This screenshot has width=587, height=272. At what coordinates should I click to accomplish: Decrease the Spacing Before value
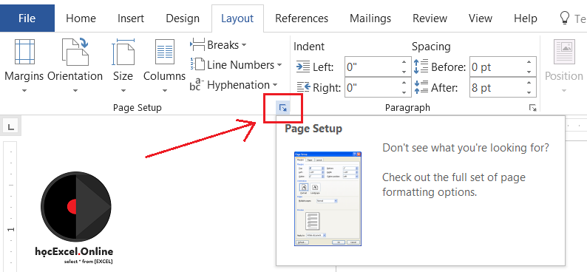[529, 72]
